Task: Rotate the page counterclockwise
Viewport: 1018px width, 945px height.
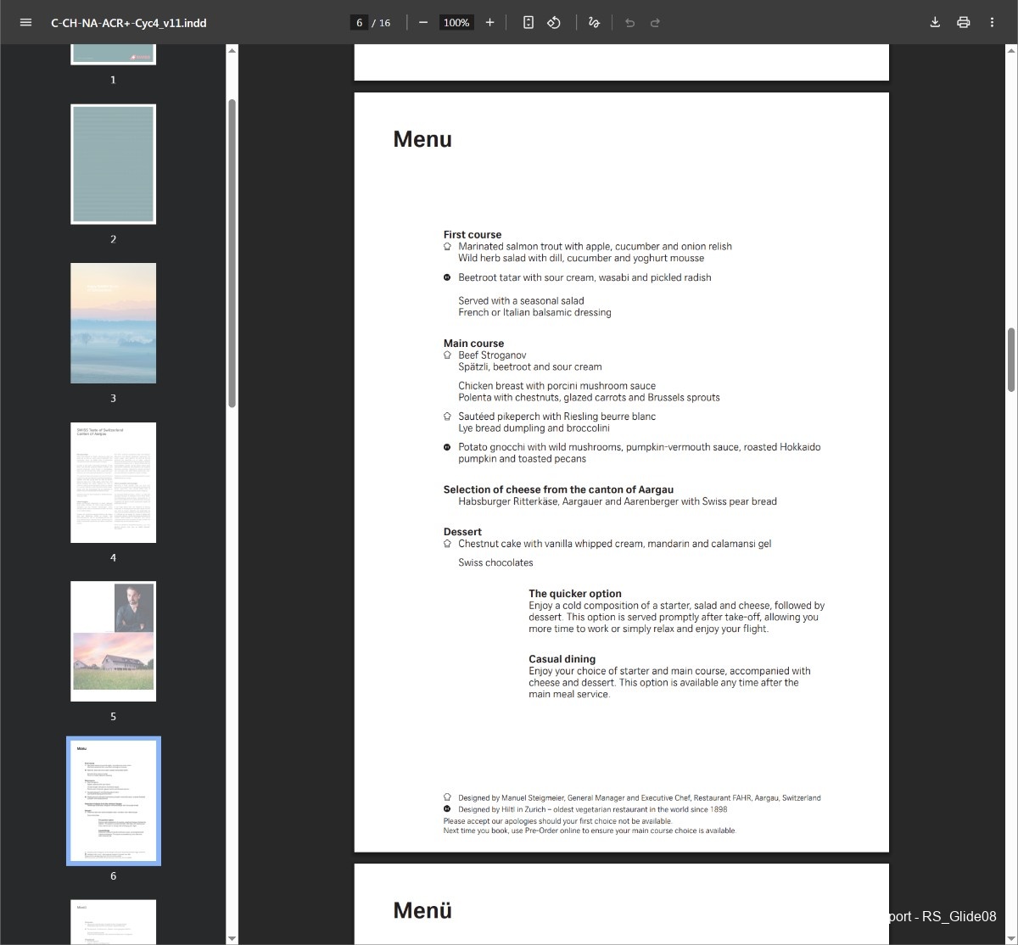Action: pyautogui.click(x=553, y=22)
